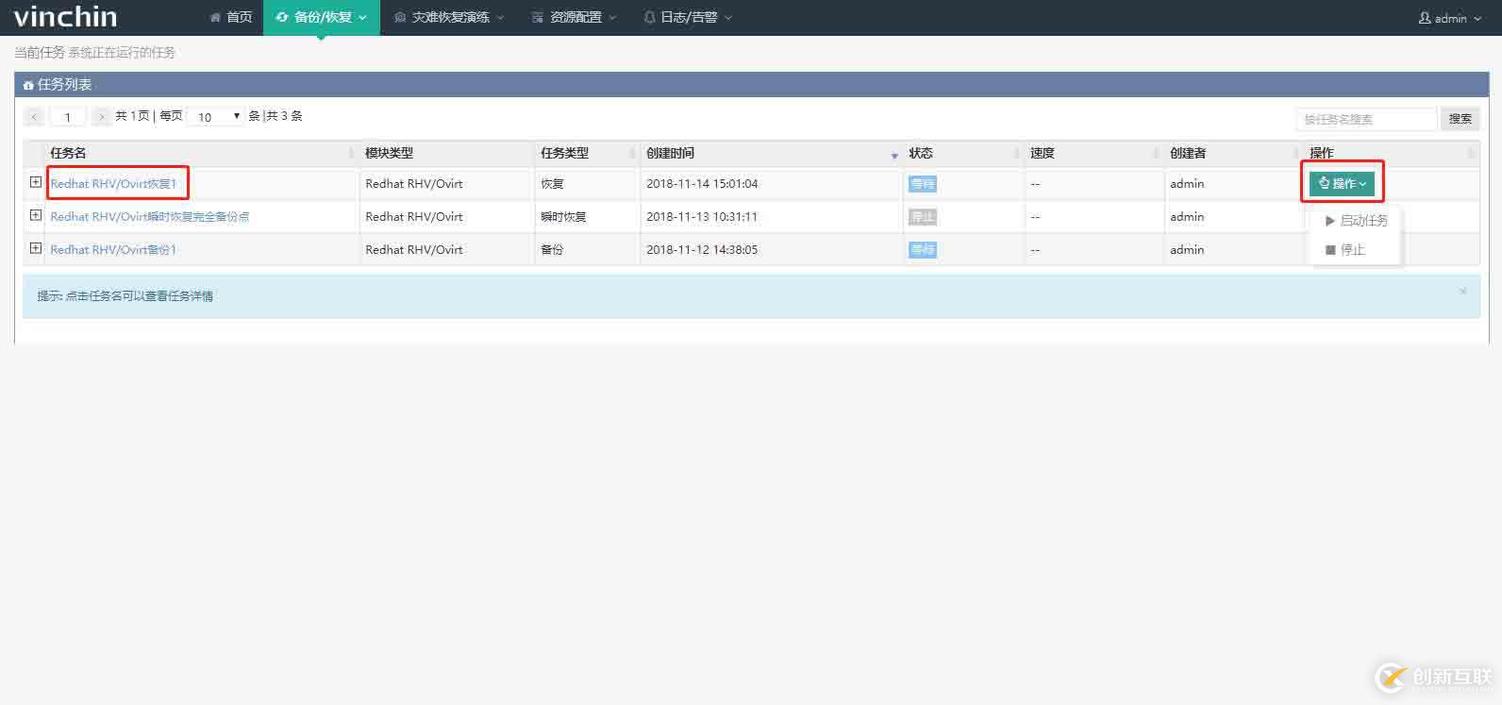Click status badge of the 恢复1 task
Screen dimensions: 1502x705
(x=922, y=184)
